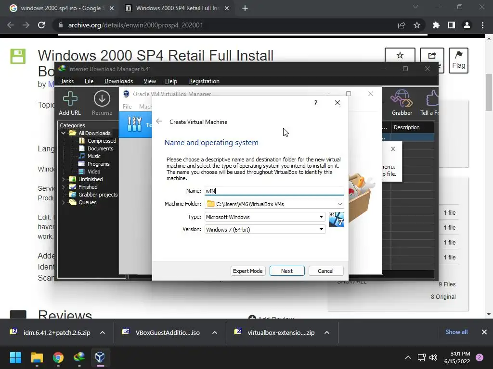
Task: Cancel the Create Virtual Machine wizard
Action: pyautogui.click(x=326, y=271)
